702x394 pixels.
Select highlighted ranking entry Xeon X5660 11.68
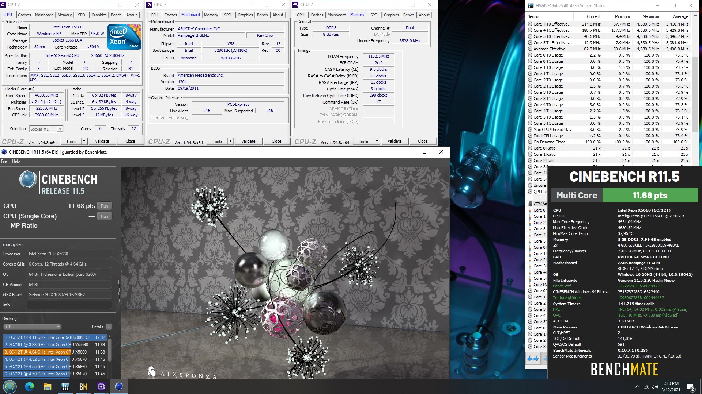tap(55, 352)
